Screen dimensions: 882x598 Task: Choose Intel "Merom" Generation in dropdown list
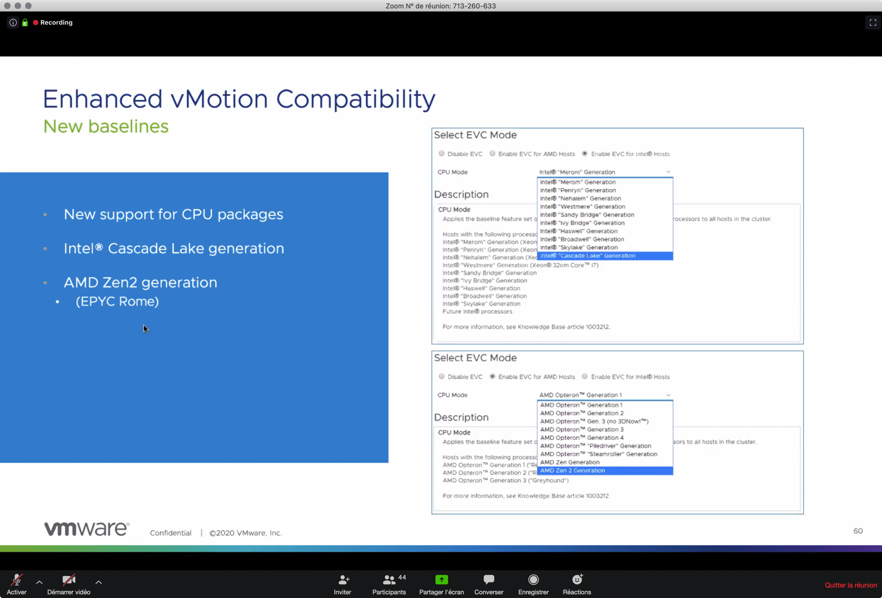pyautogui.click(x=605, y=182)
